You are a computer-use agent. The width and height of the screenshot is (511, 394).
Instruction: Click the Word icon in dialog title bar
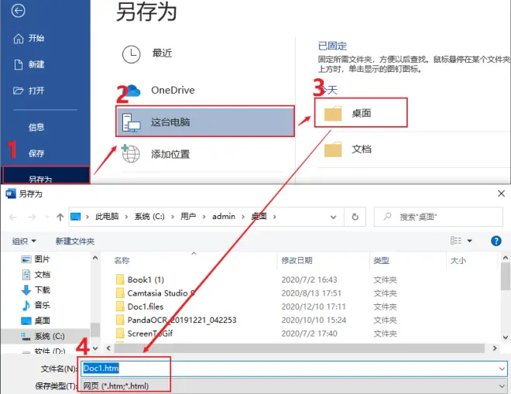(10, 194)
